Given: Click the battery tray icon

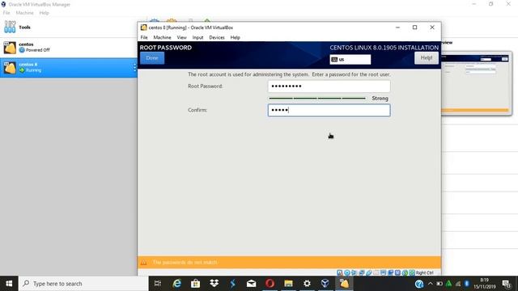Looking at the screenshot, I should click(x=439, y=284).
